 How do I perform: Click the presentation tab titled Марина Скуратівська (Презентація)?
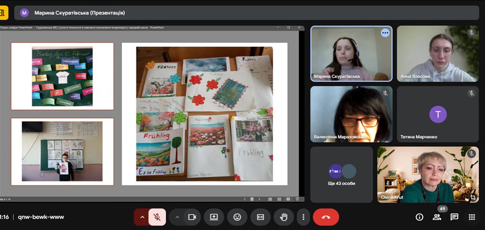pos(79,13)
